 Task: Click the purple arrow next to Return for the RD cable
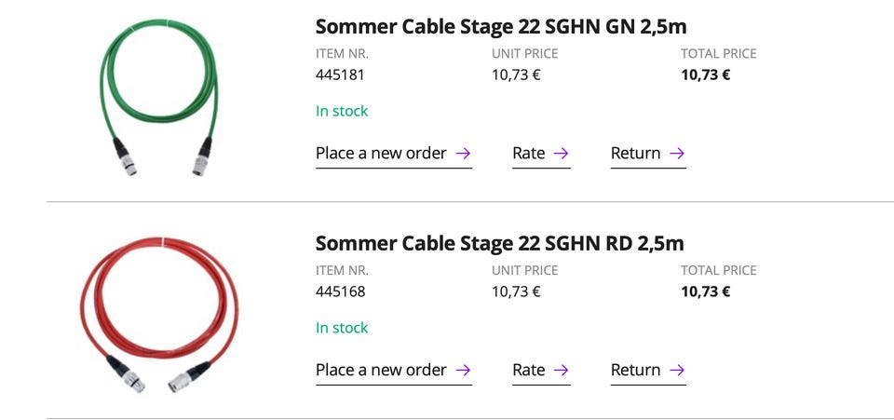[x=677, y=371]
